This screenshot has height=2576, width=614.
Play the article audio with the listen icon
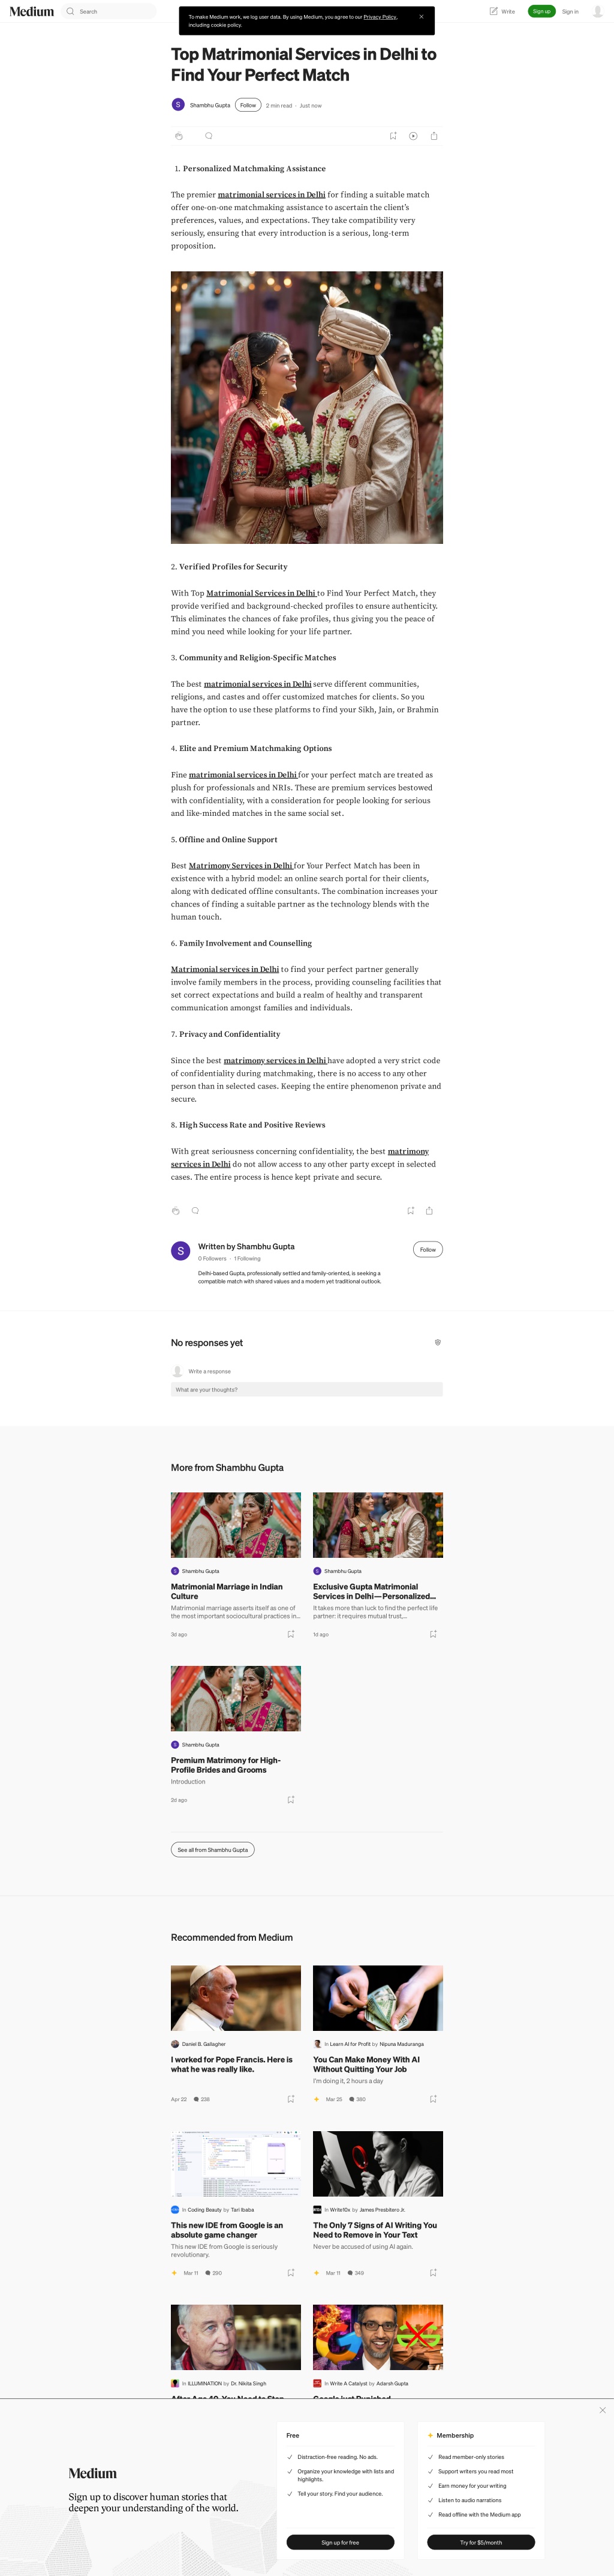413,136
